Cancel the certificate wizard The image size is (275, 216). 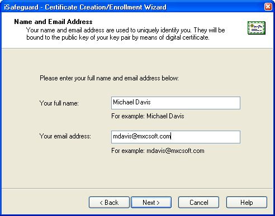198,203
